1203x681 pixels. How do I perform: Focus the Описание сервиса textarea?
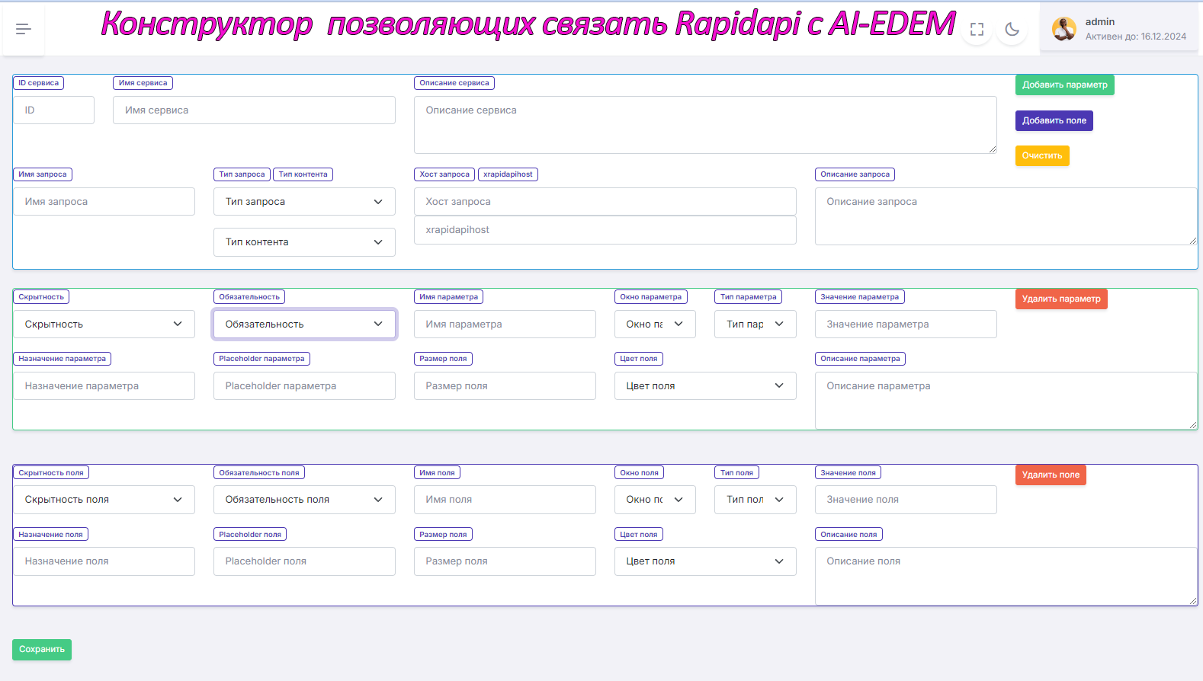tap(705, 125)
